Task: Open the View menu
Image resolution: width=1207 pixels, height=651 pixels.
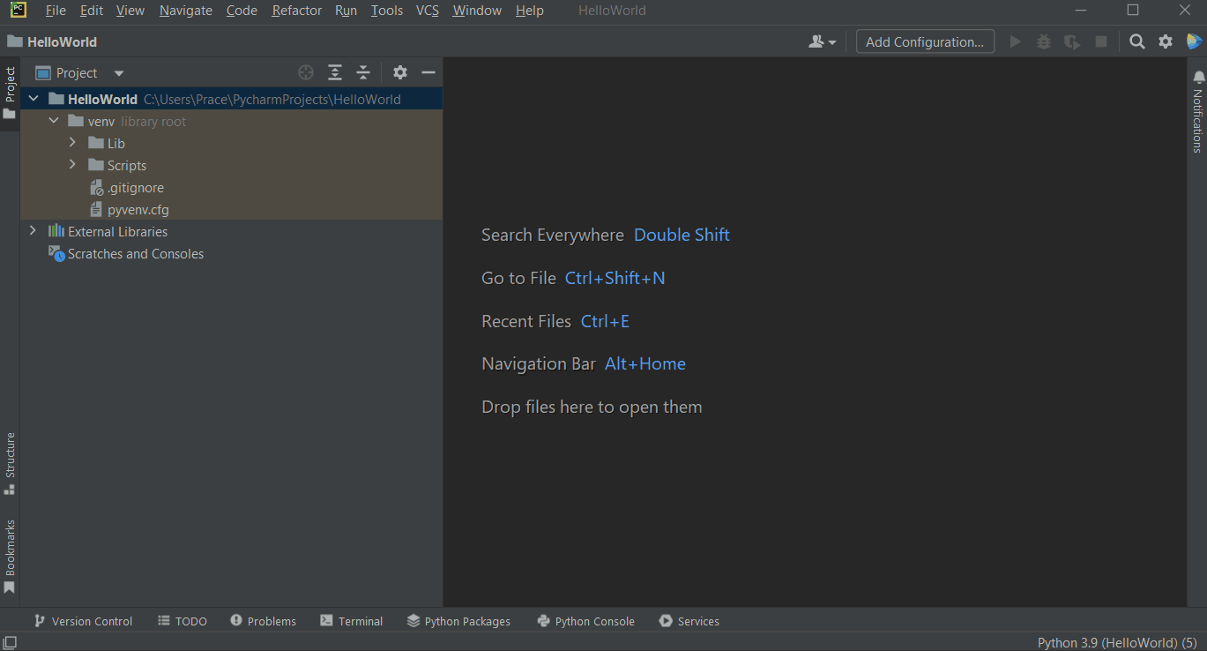Action: pos(130,11)
